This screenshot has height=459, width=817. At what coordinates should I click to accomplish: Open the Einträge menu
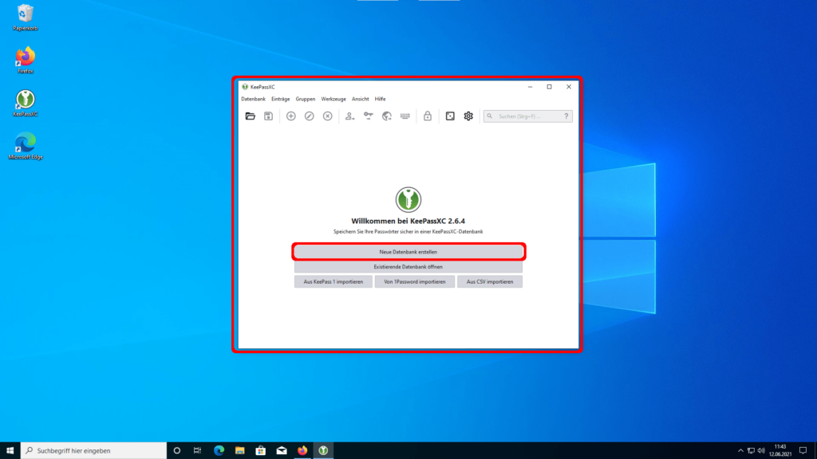(x=280, y=99)
